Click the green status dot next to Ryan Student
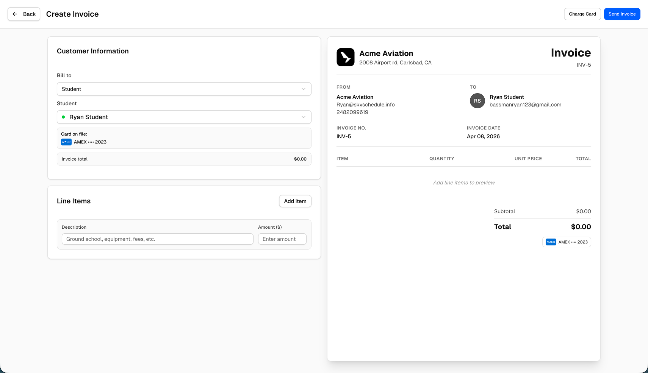 point(64,117)
